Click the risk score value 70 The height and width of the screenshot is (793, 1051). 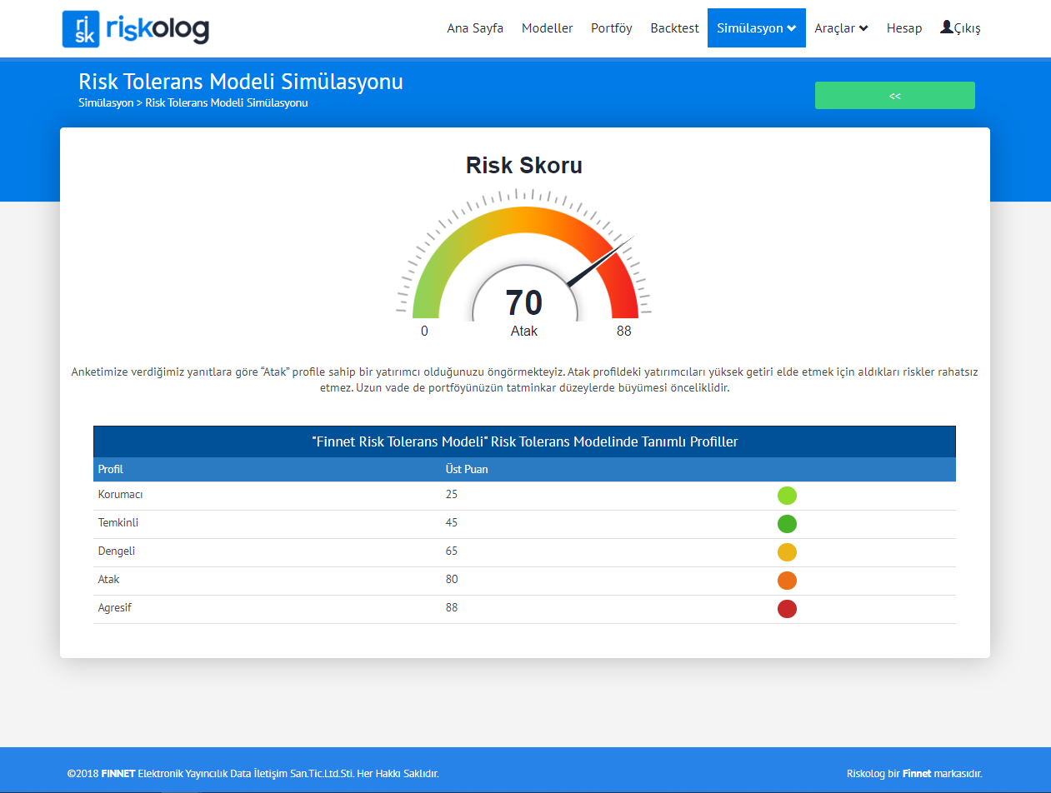pos(524,303)
